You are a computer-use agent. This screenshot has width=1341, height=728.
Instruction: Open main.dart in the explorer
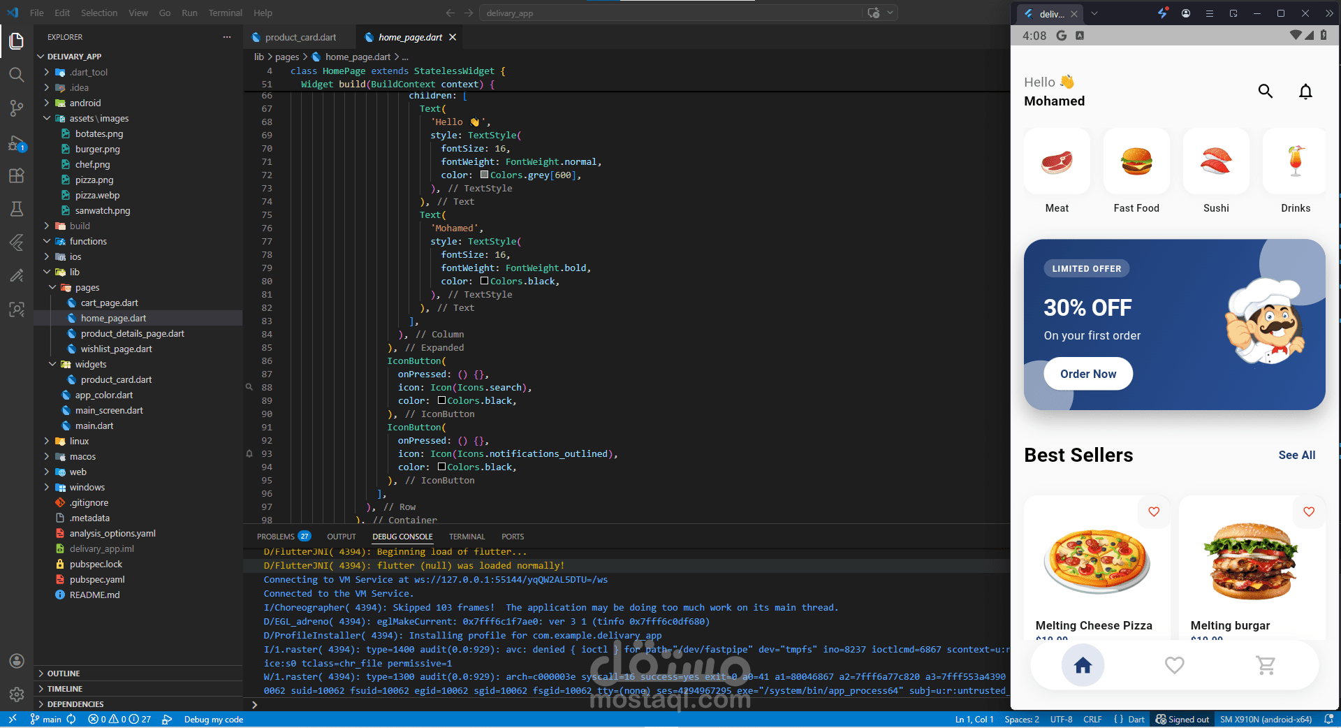pyautogui.click(x=94, y=425)
